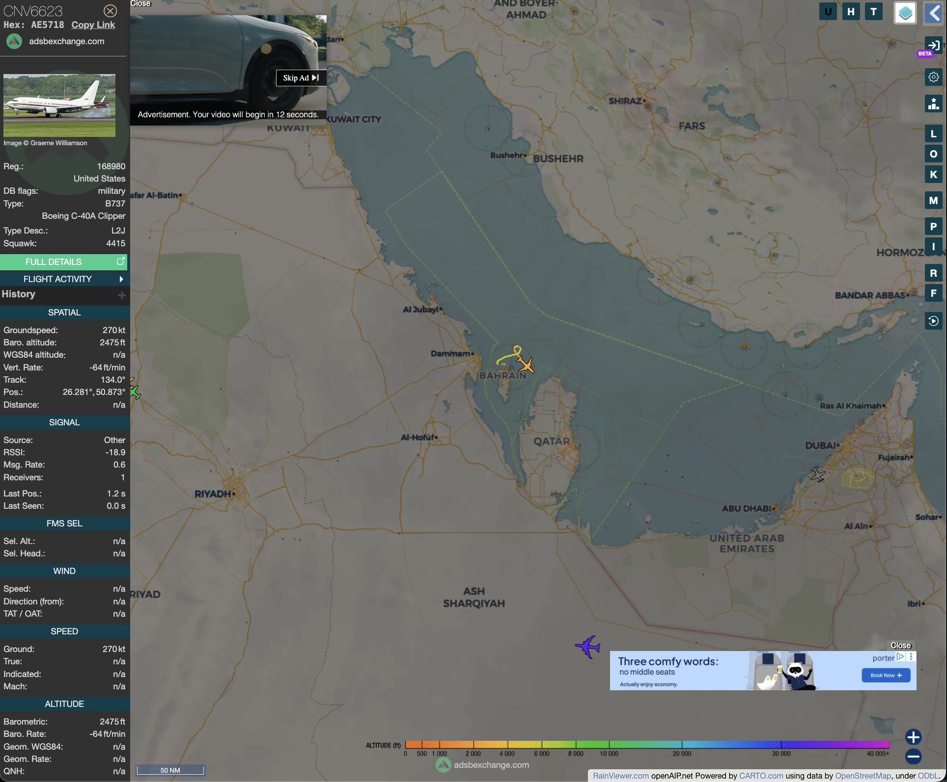Click Book Now in porter ad
The height and width of the screenshot is (782, 947).
click(x=886, y=676)
